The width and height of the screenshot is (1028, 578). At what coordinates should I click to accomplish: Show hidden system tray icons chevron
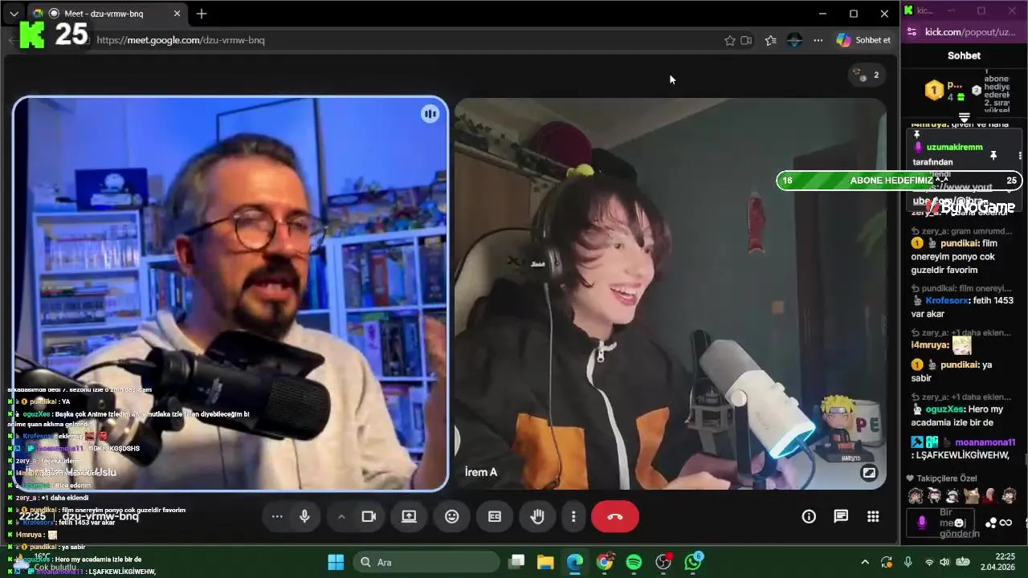[x=865, y=562]
